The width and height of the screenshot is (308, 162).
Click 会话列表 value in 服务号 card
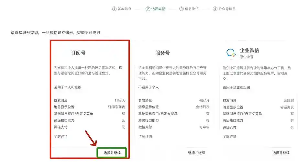pyautogui.click(x=203, y=107)
